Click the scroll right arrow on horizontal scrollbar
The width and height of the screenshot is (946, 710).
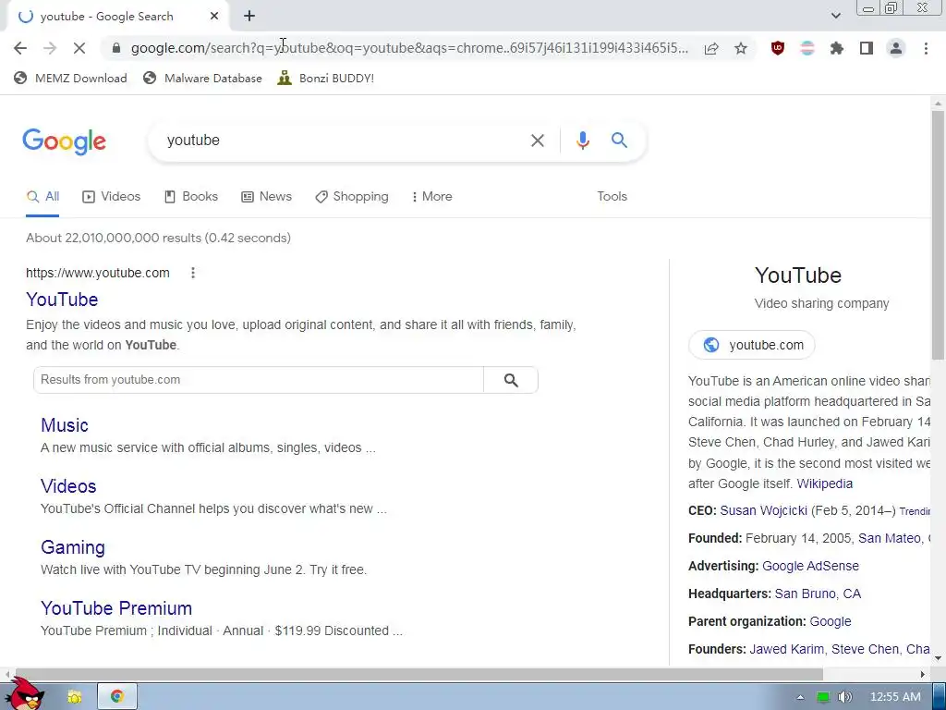tap(923, 674)
